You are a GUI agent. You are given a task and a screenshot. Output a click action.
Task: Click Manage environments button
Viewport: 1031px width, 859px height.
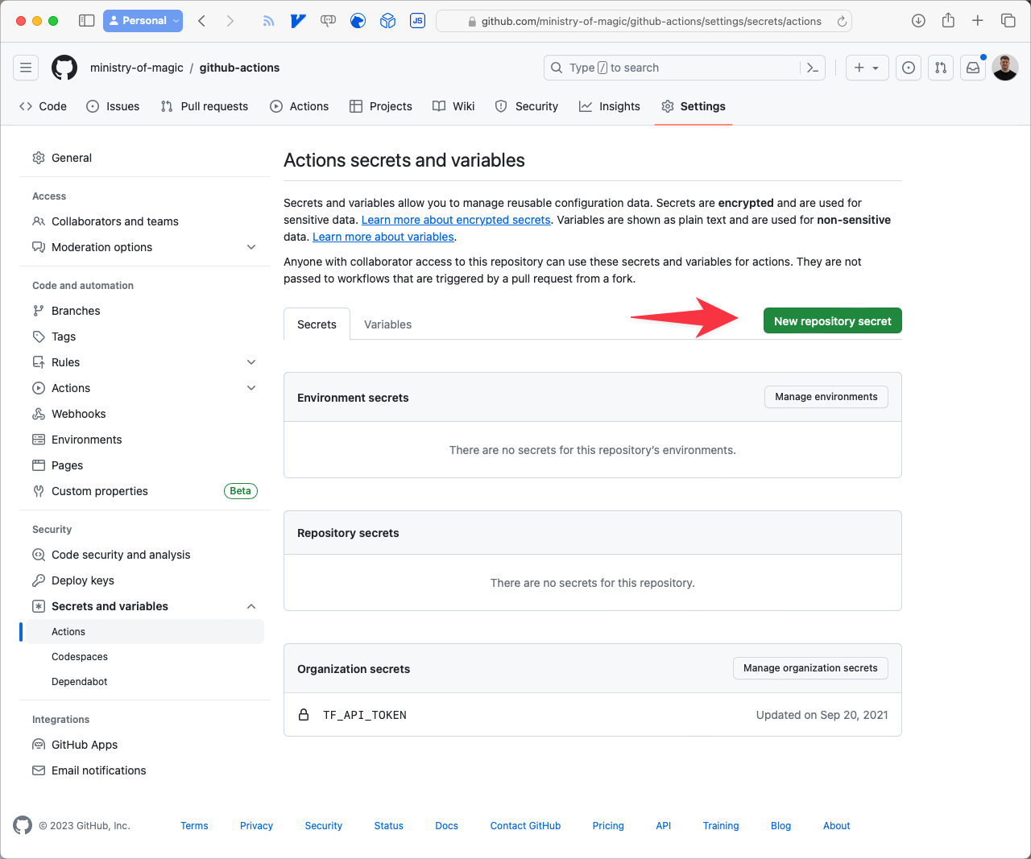tap(826, 397)
